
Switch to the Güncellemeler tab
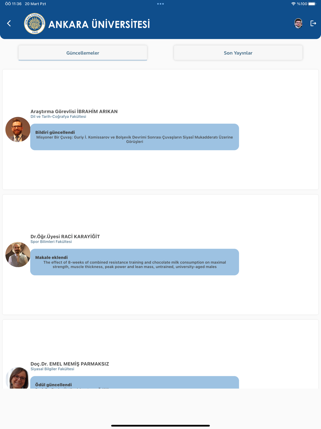[83, 53]
